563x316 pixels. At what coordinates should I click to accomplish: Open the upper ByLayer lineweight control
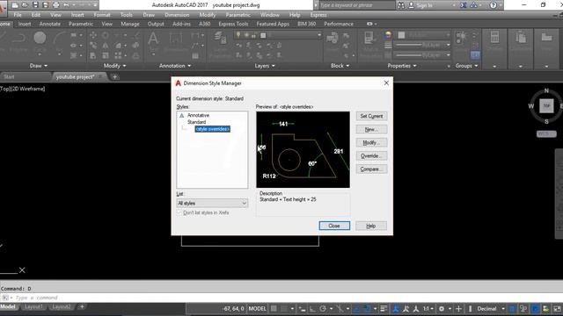(x=422, y=45)
